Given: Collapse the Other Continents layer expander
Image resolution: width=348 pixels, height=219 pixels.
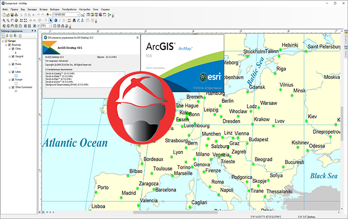Looking at the screenshot, I should pyautogui.click(x=9, y=87).
